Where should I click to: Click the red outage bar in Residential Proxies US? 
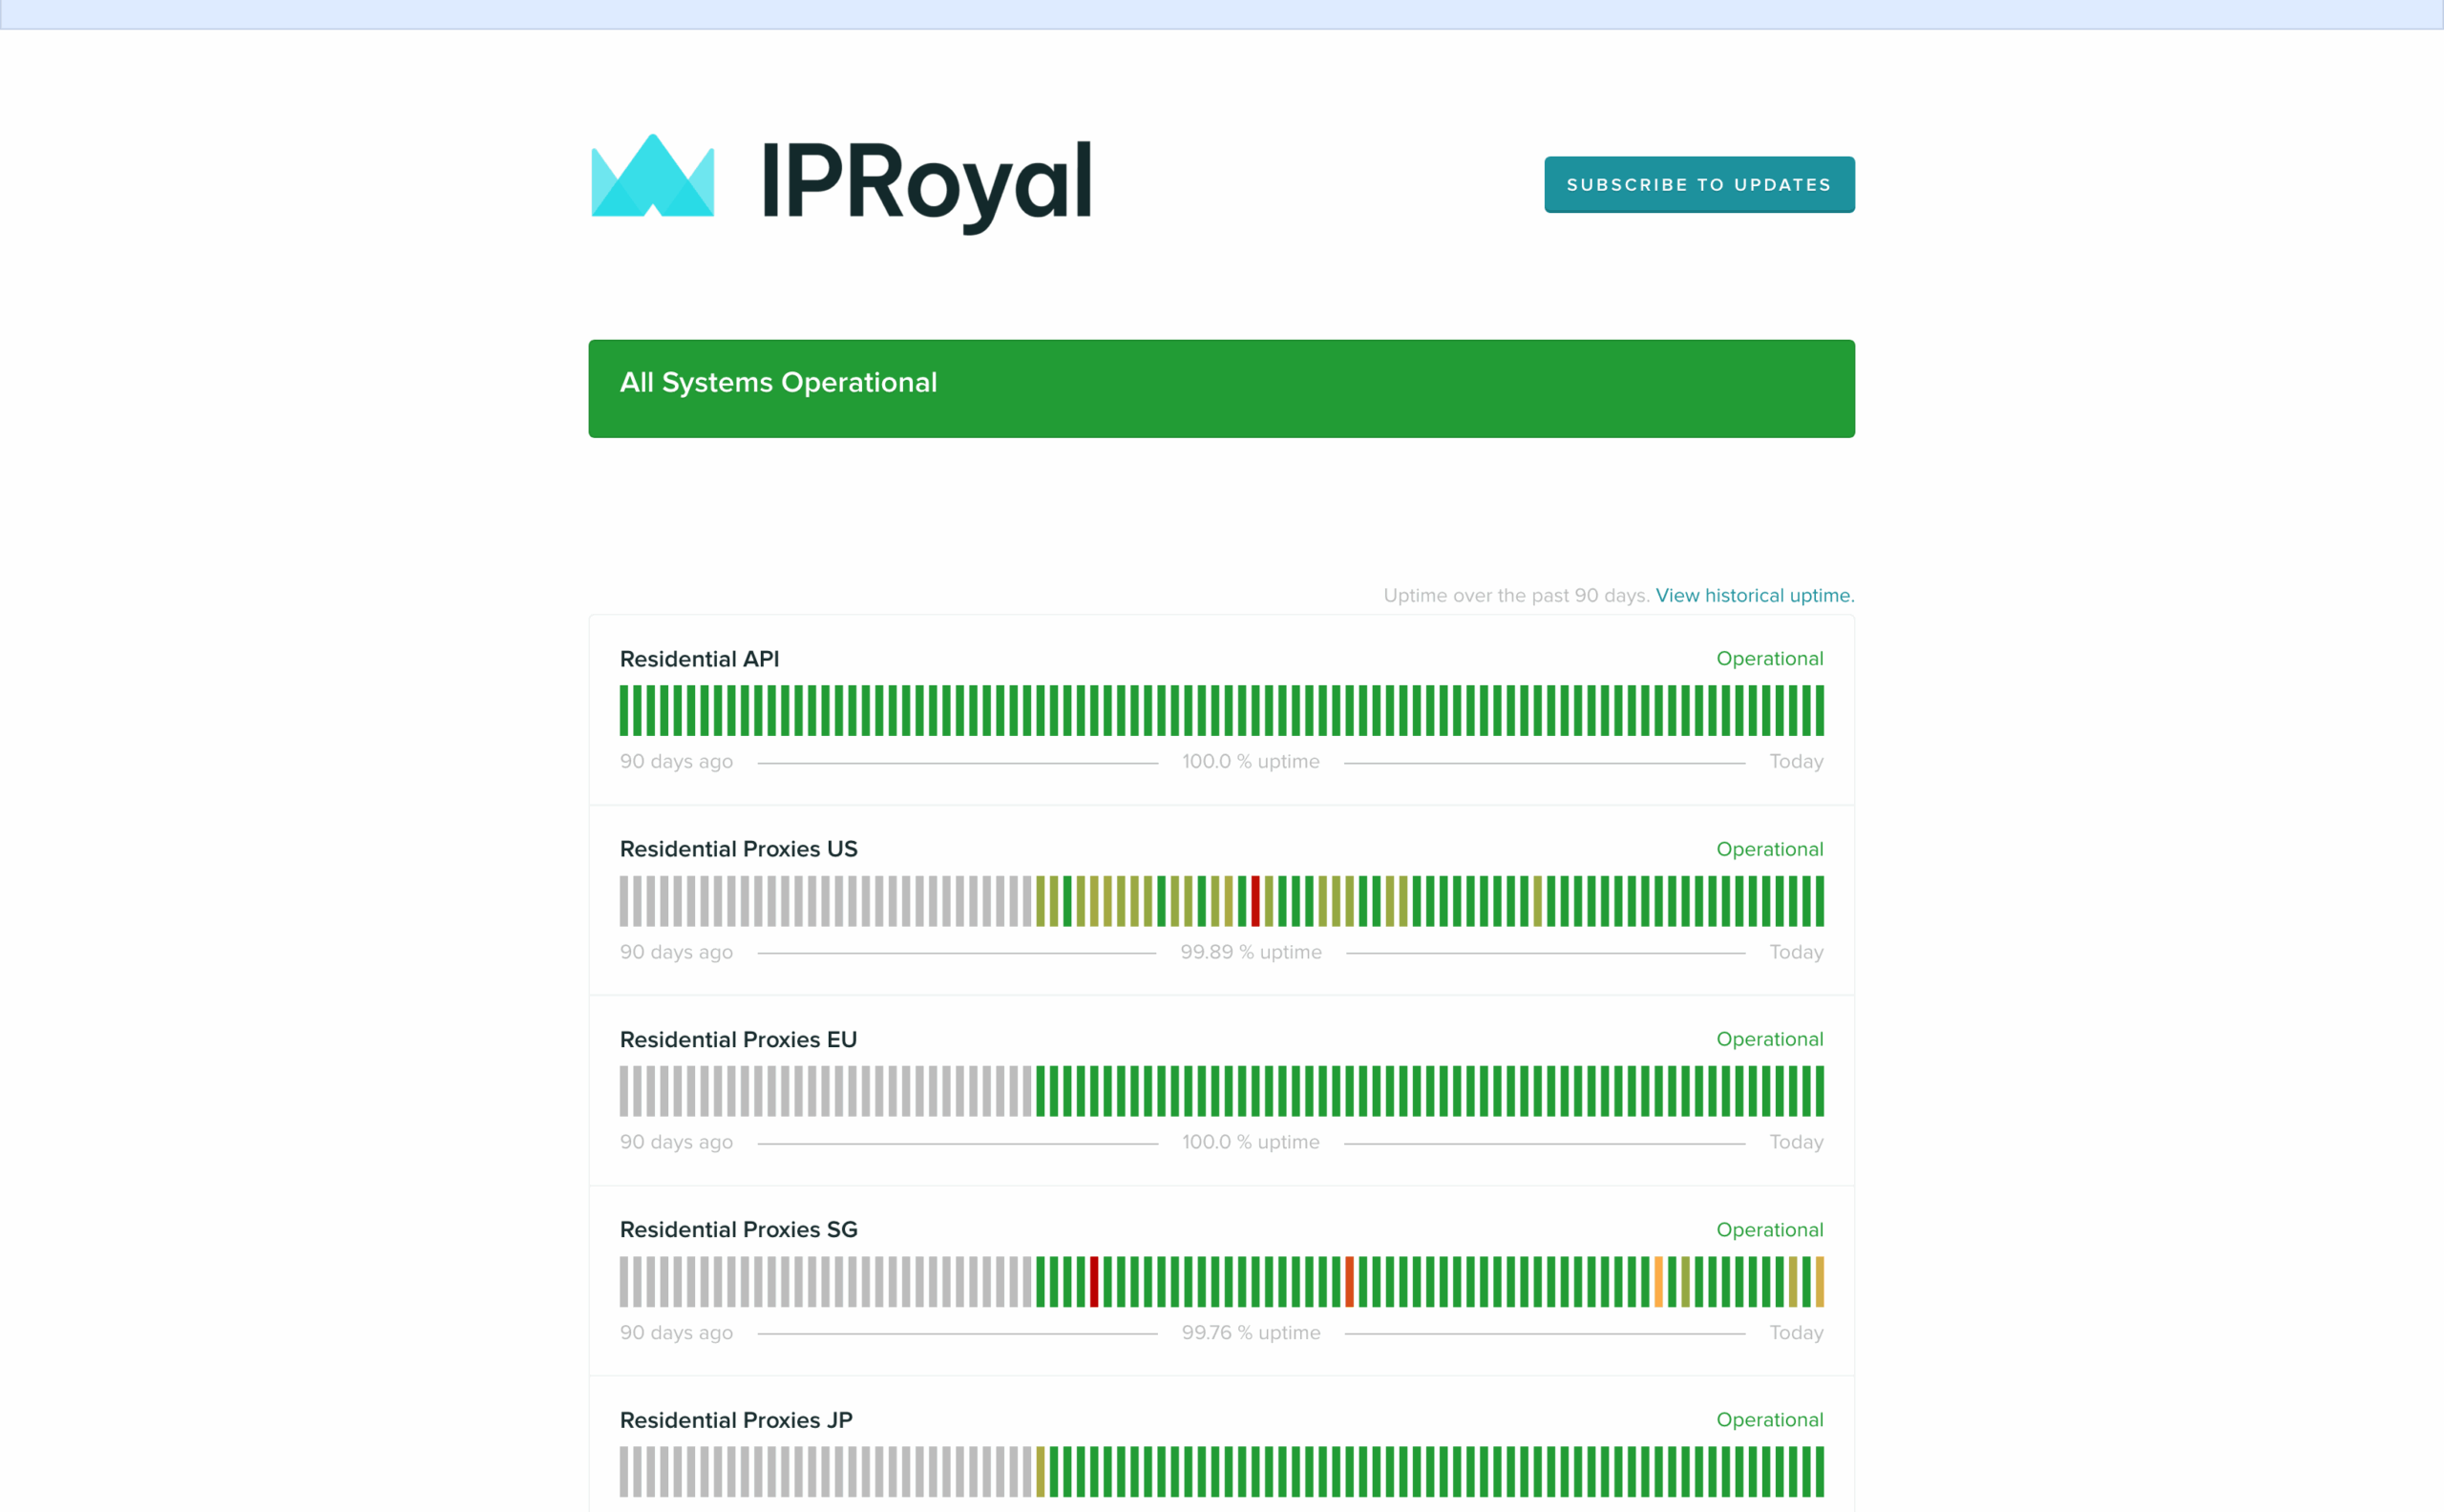[1255, 901]
